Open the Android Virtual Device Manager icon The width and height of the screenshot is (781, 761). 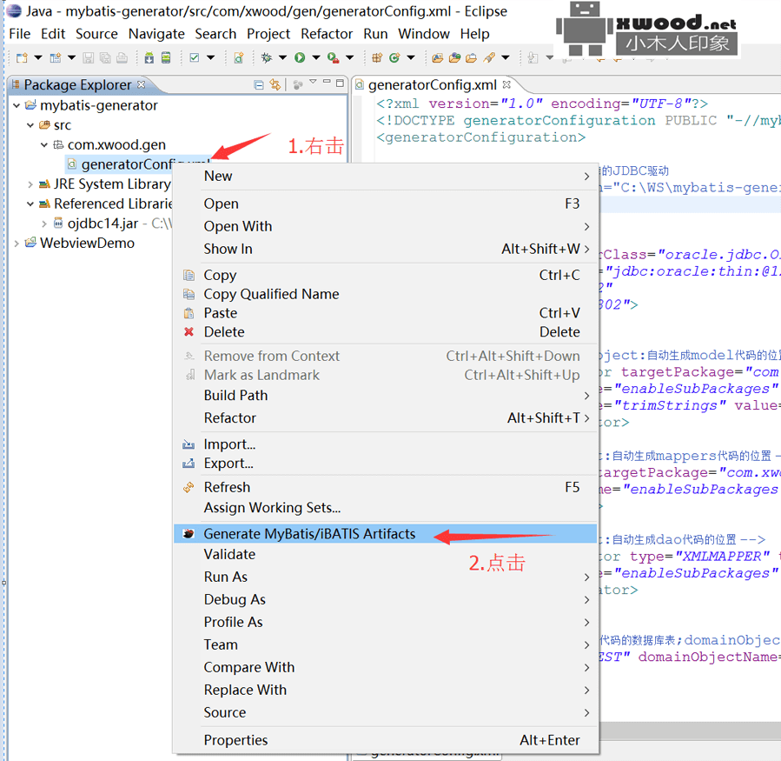(166, 58)
